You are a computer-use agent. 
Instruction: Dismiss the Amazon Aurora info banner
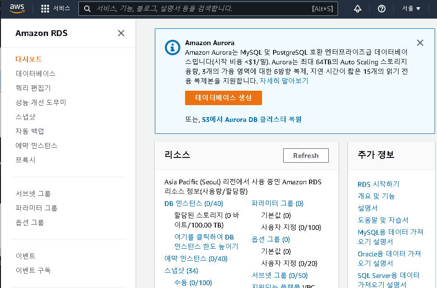[420, 43]
